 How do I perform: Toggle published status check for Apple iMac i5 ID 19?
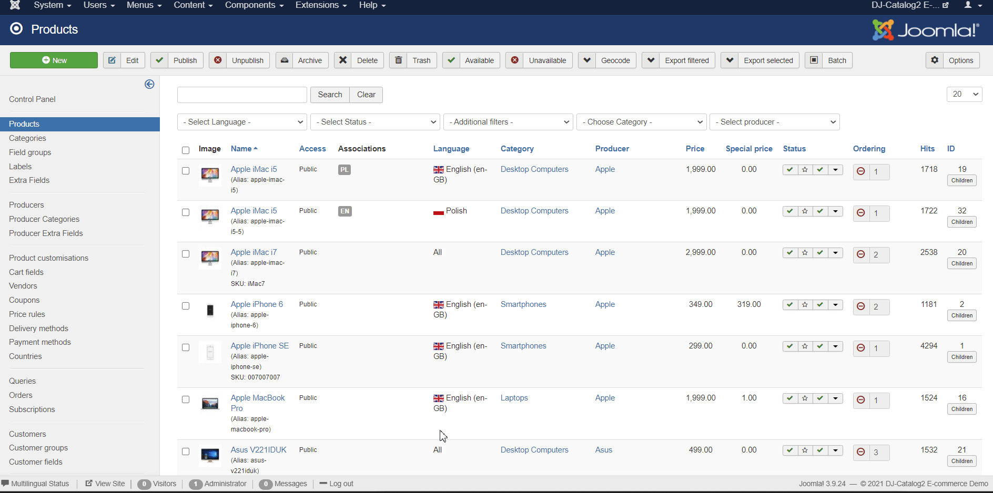click(x=790, y=170)
